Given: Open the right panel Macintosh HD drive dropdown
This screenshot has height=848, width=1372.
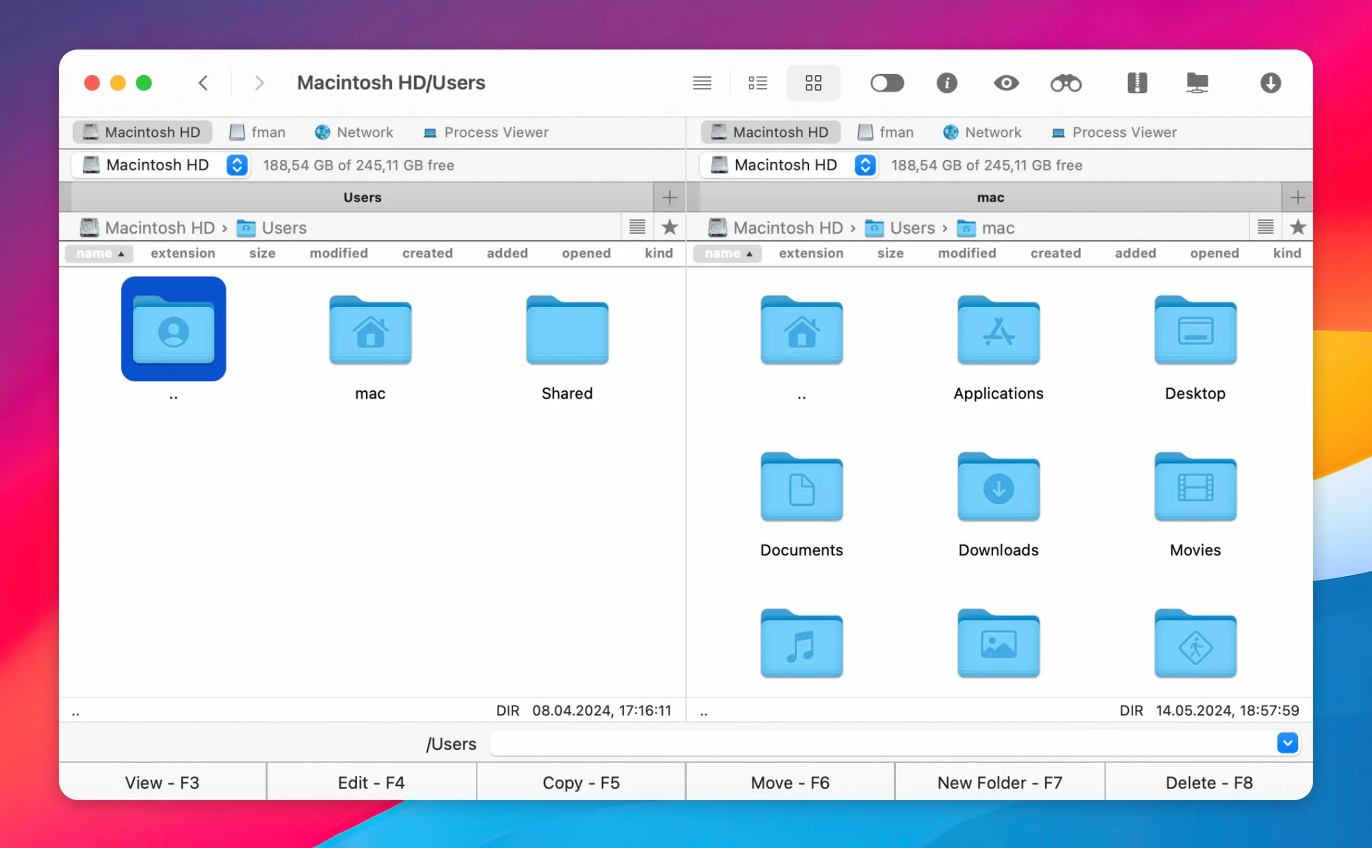Looking at the screenshot, I should point(865,165).
